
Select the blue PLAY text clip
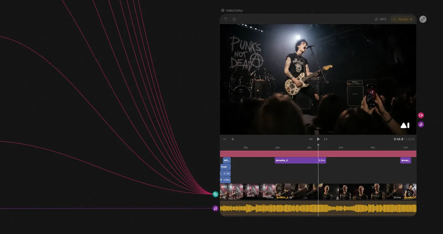(225, 167)
